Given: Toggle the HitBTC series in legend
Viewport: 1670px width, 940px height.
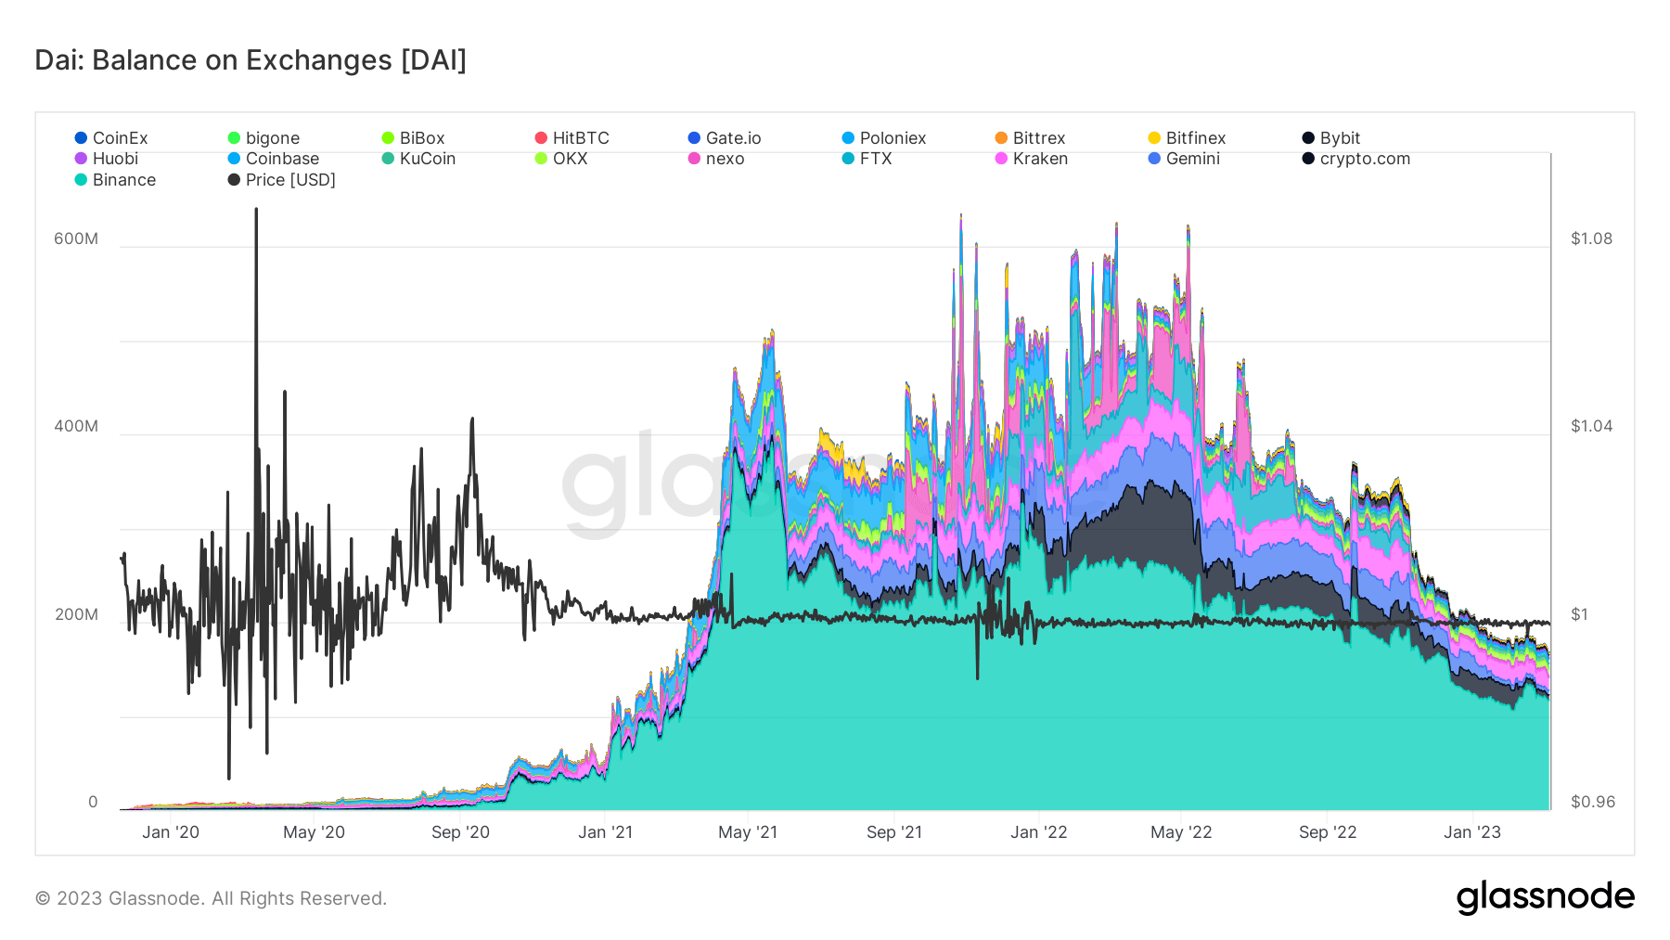Looking at the screenshot, I should pyautogui.click(x=572, y=138).
